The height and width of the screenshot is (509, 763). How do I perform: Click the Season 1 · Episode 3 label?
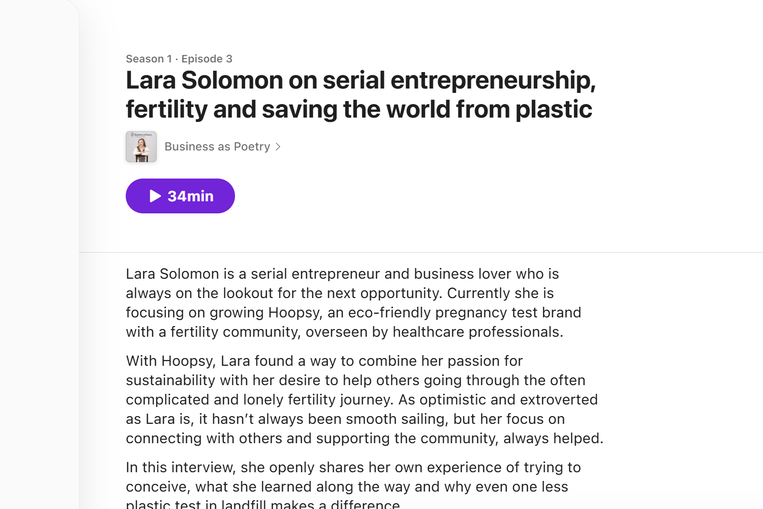(179, 59)
